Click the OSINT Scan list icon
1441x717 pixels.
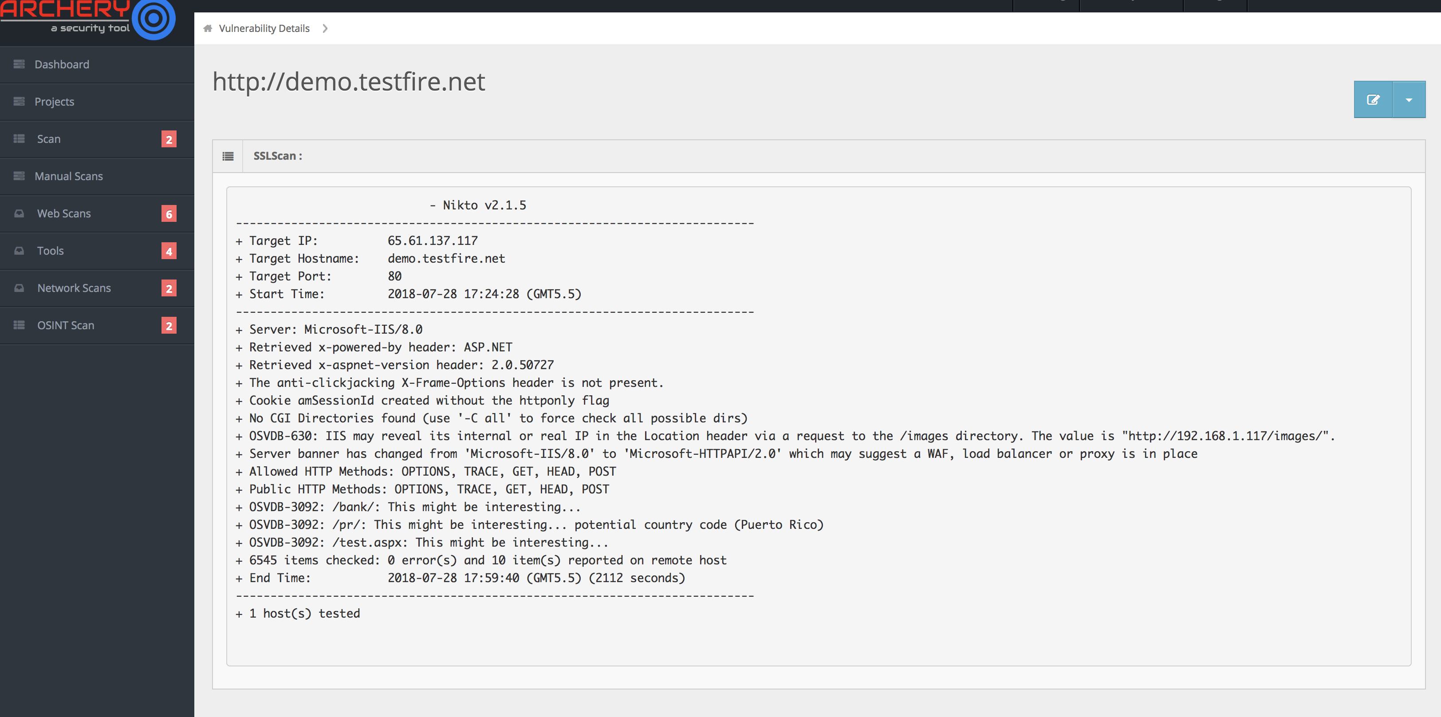[19, 325]
